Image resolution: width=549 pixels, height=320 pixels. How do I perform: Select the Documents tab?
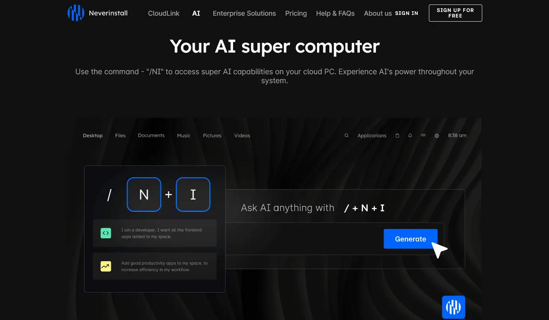pos(151,135)
